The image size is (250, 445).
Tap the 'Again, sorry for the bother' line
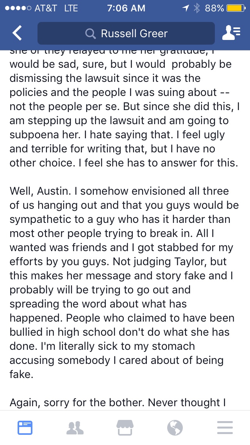pyautogui.click(x=118, y=402)
